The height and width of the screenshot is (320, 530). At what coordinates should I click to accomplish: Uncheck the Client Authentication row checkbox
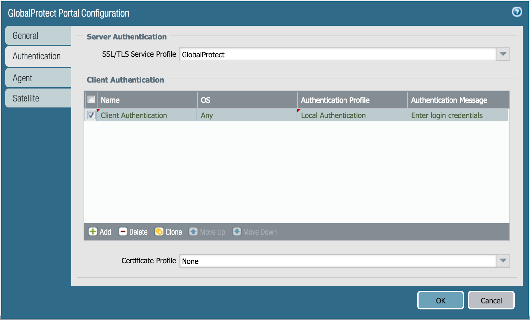pos(91,115)
